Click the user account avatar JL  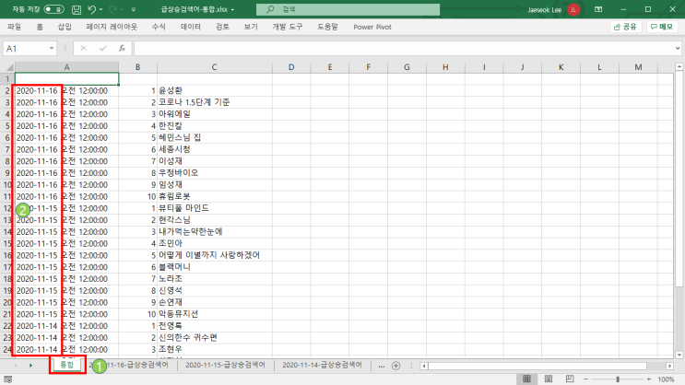573,8
